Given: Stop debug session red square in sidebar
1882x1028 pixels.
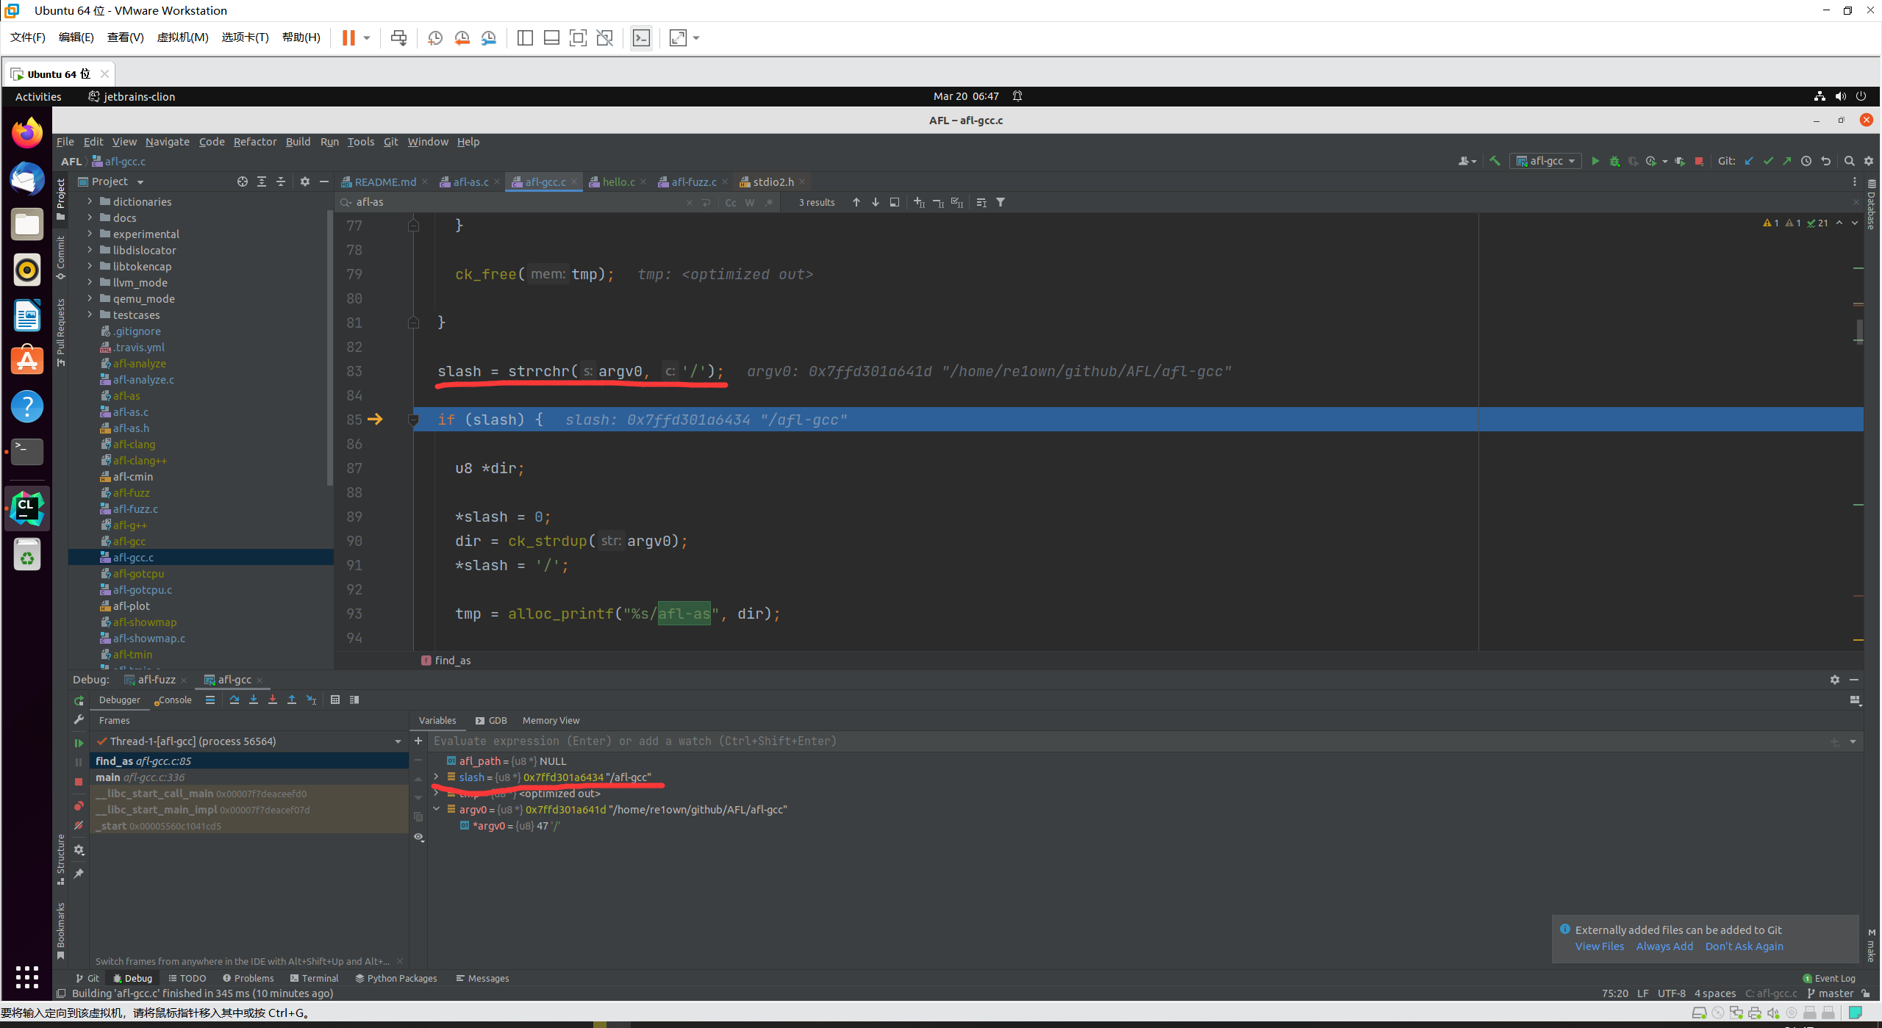Looking at the screenshot, I should [x=79, y=782].
